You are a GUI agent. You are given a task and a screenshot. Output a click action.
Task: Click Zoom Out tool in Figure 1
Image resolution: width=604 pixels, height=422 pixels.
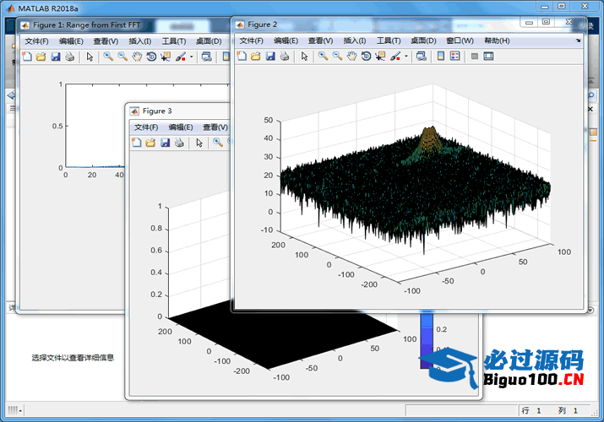122,57
